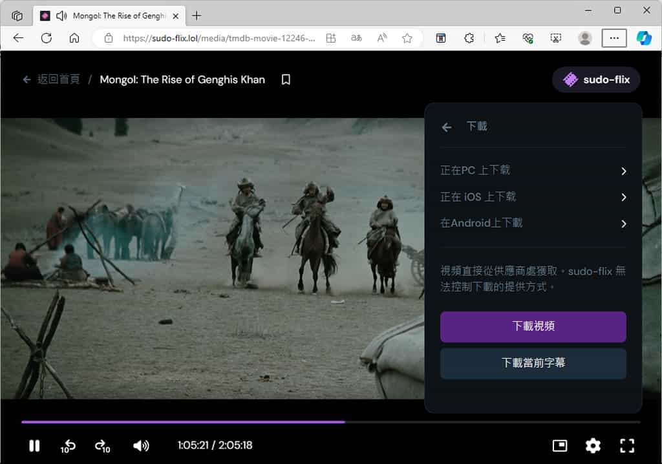Open split screen from address bar

pyautogui.click(x=332, y=38)
